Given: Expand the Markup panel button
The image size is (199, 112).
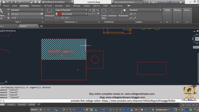Looking at the screenshot, I should click(x=177, y=15).
